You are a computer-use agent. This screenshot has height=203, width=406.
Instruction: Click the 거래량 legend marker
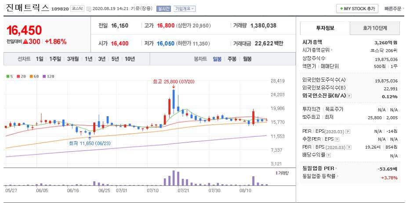pos(276,173)
